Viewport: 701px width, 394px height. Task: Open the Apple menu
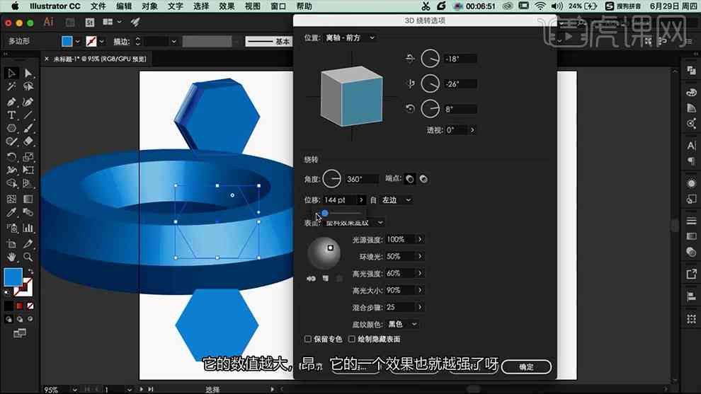(x=15, y=6)
